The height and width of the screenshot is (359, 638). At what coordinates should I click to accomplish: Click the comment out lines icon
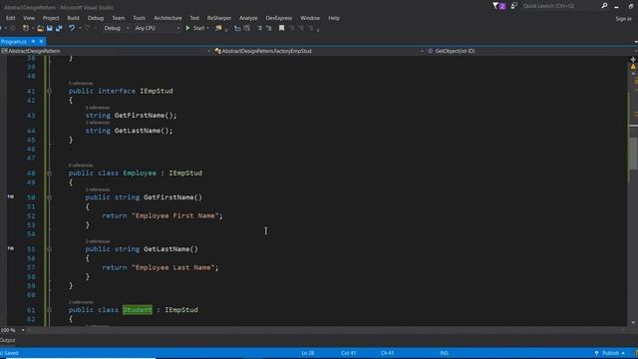[259, 28]
